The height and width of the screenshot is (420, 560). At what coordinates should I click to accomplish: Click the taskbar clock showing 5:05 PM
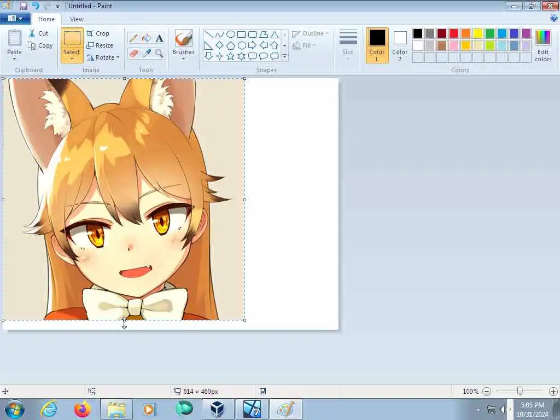(532, 410)
